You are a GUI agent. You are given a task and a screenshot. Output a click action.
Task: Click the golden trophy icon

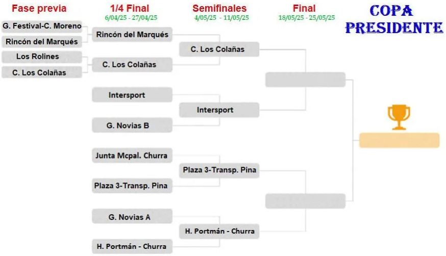(399, 117)
